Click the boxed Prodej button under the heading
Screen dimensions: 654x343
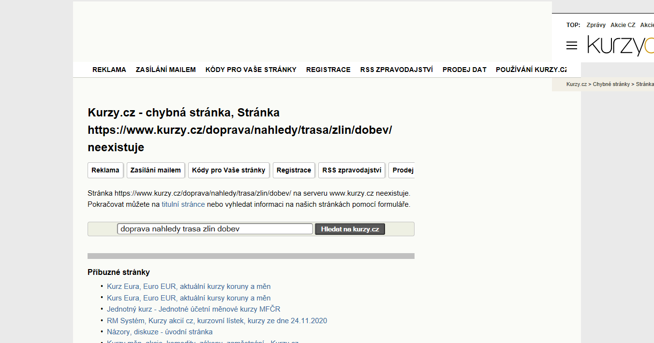tap(401, 170)
